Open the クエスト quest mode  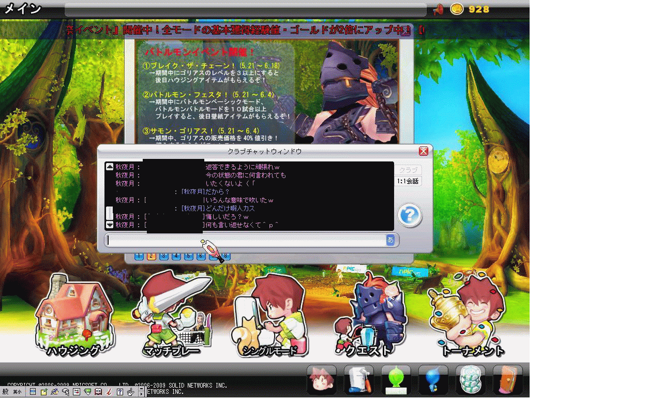tap(370, 316)
